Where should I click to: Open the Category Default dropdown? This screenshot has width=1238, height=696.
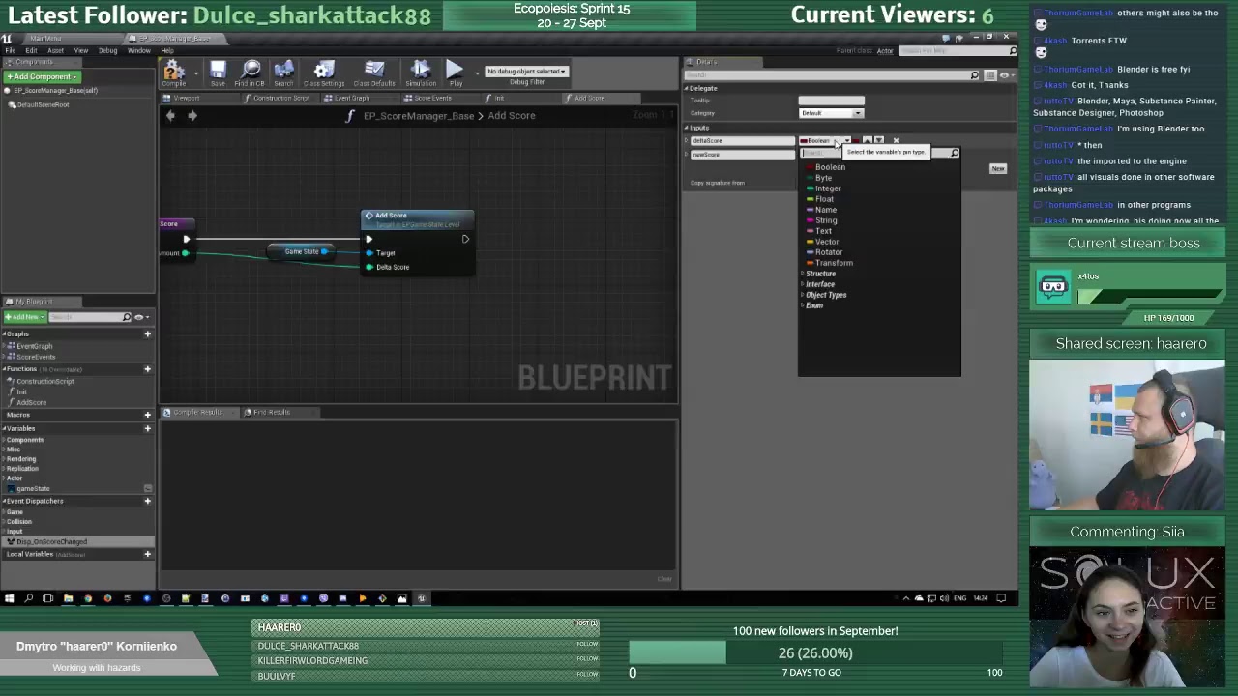pos(831,113)
